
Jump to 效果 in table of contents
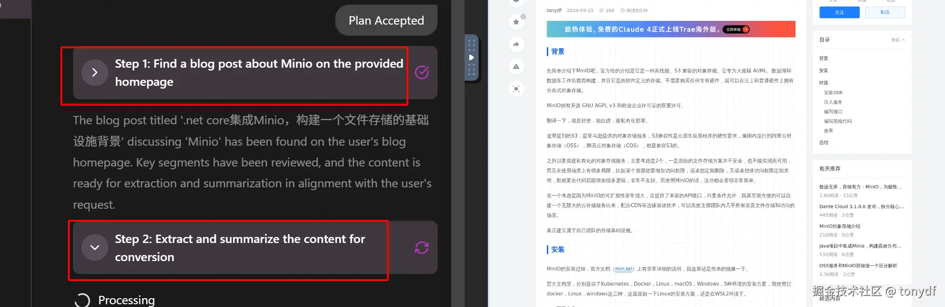click(x=829, y=131)
